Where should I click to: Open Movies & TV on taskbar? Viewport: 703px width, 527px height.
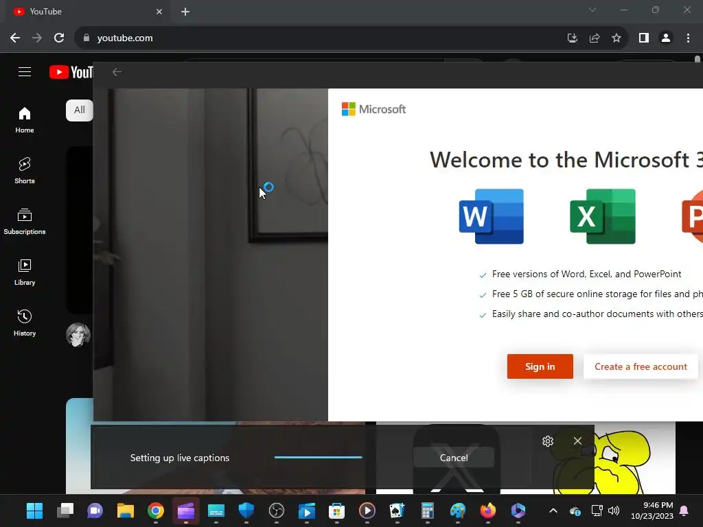tap(307, 511)
